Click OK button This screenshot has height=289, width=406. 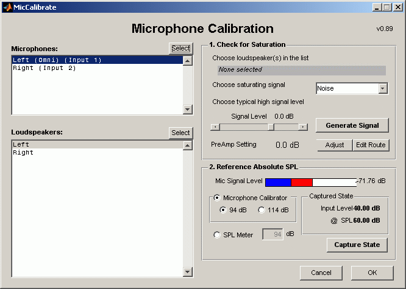point(372,273)
